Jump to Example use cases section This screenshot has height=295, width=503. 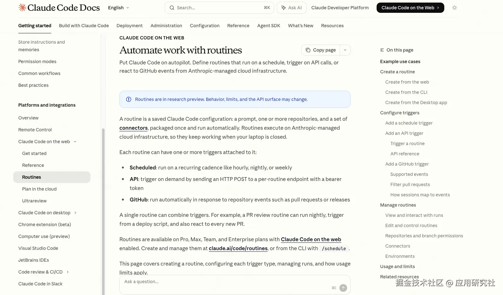(400, 61)
